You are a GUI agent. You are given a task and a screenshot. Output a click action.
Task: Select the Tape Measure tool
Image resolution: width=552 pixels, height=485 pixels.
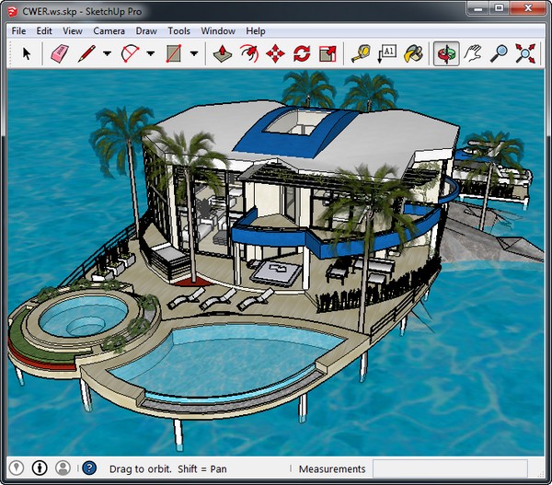click(x=361, y=53)
